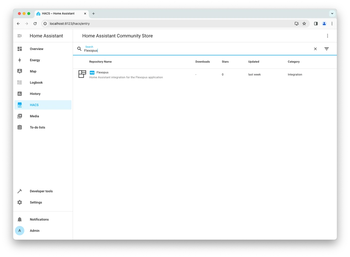Image resolution: width=350 pixels, height=257 pixels.
Task: View Notifications panel
Action: 39,219
